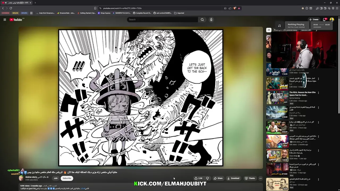The width and height of the screenshot is (340, 191).
Task: Open the 1:30:01 anime video thumbnail
Action: point(277,141)
